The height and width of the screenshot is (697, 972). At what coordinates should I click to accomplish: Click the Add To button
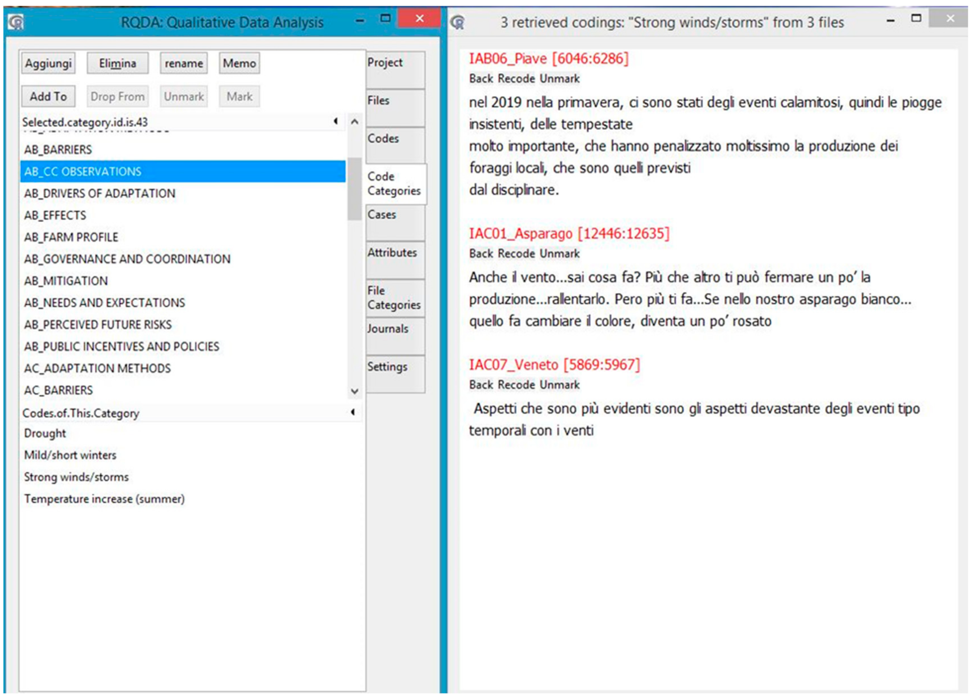[x=48, y=96]
